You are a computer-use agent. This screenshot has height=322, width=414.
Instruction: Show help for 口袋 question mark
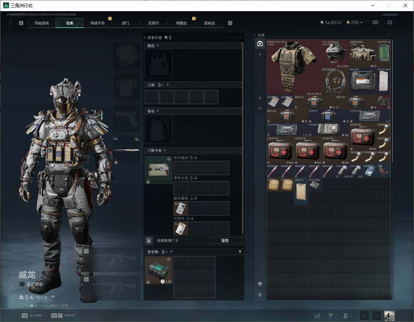click(168, 85)
